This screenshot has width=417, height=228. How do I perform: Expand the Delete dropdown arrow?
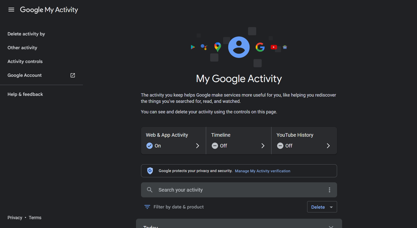331,207
